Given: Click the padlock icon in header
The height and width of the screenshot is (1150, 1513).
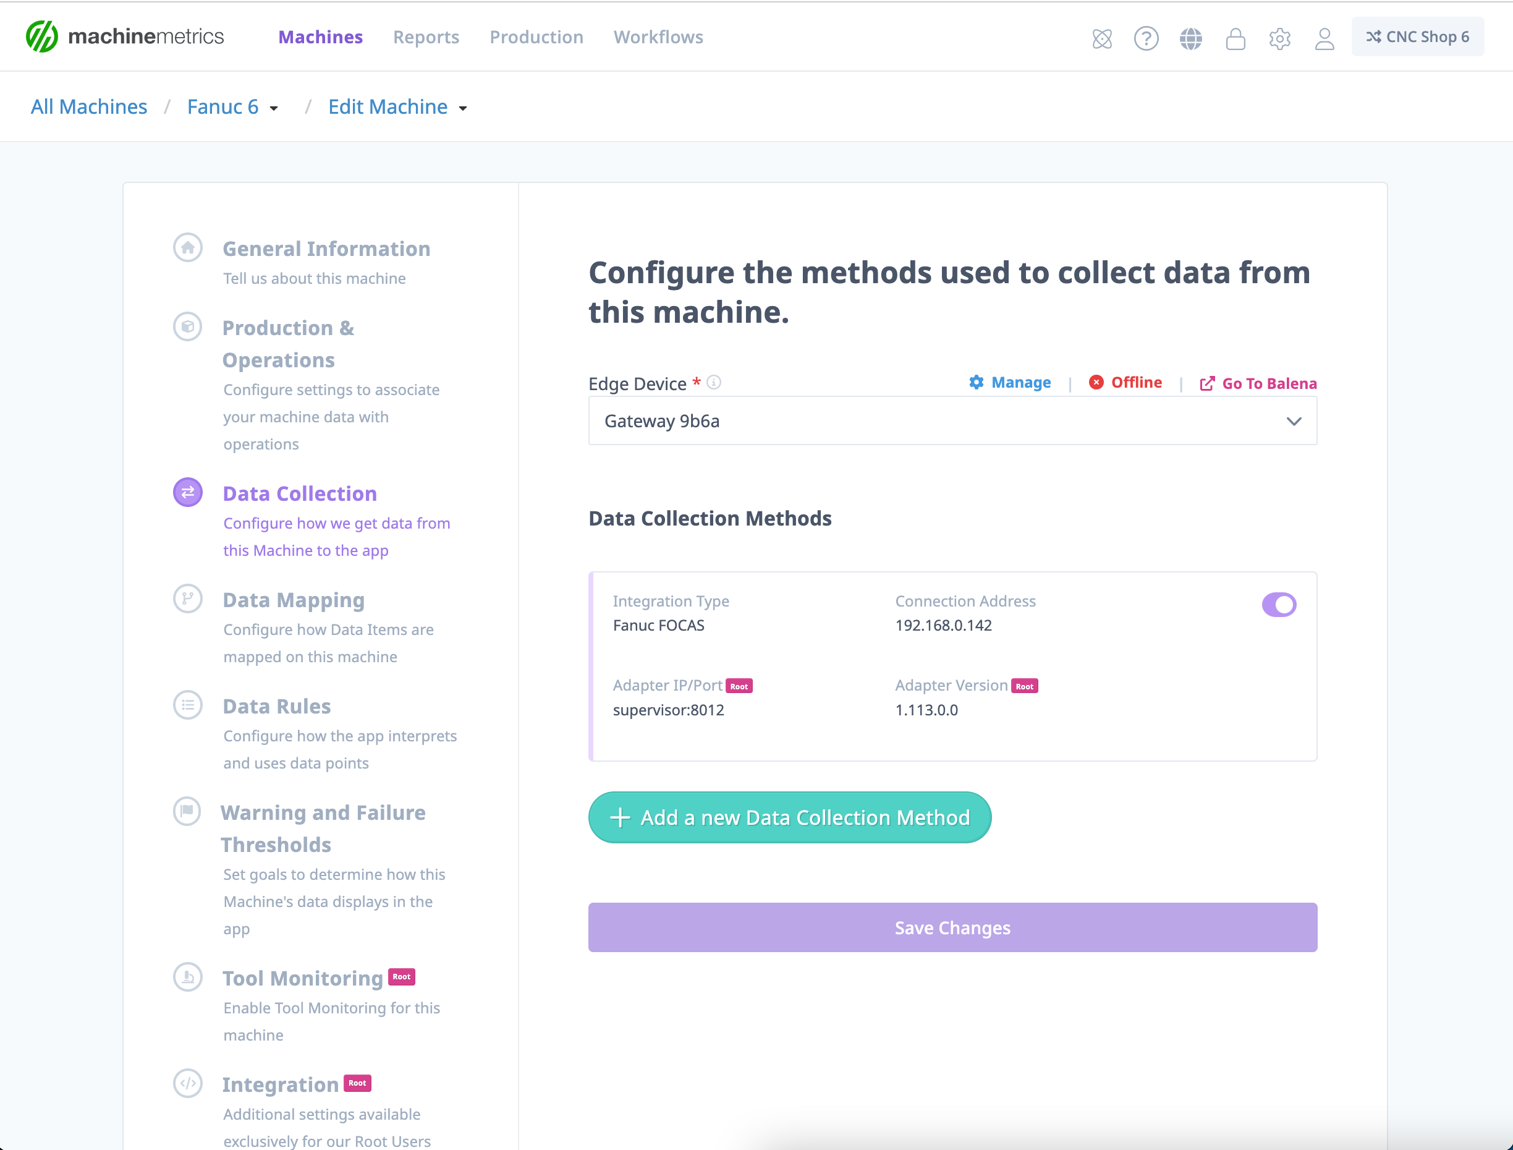Looking at the screenshot, I should (x=1235, y=38).
